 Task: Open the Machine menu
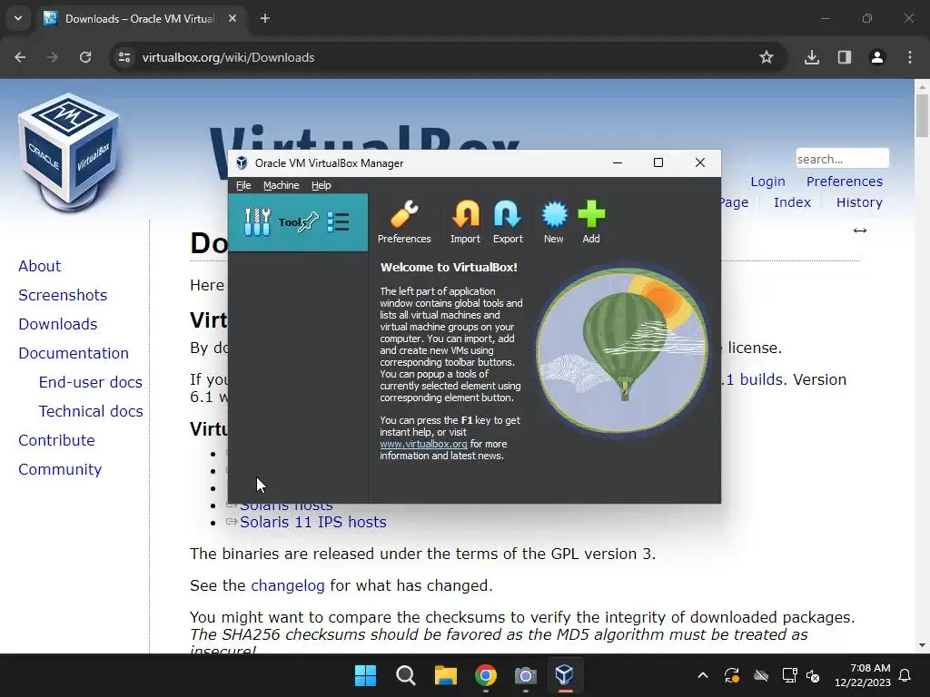point(282,185)
